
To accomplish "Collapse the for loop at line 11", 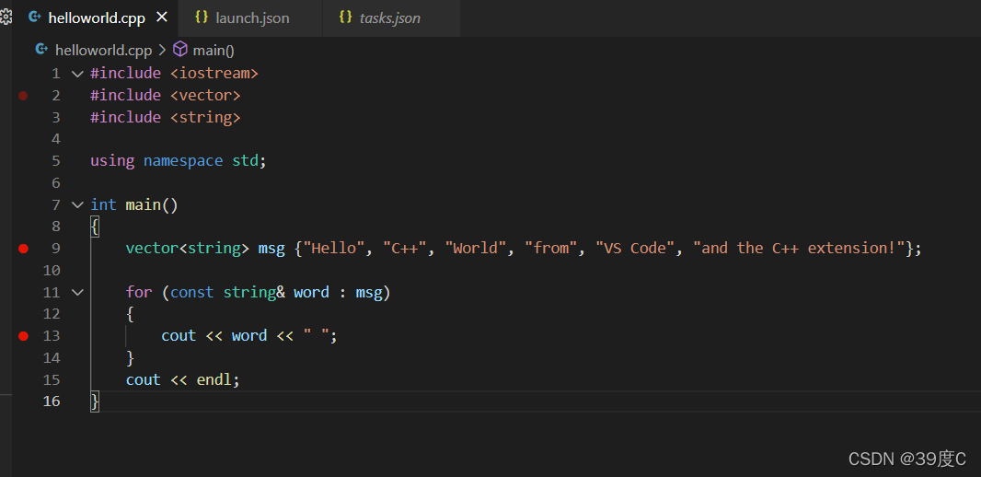I will pos(77,292).
